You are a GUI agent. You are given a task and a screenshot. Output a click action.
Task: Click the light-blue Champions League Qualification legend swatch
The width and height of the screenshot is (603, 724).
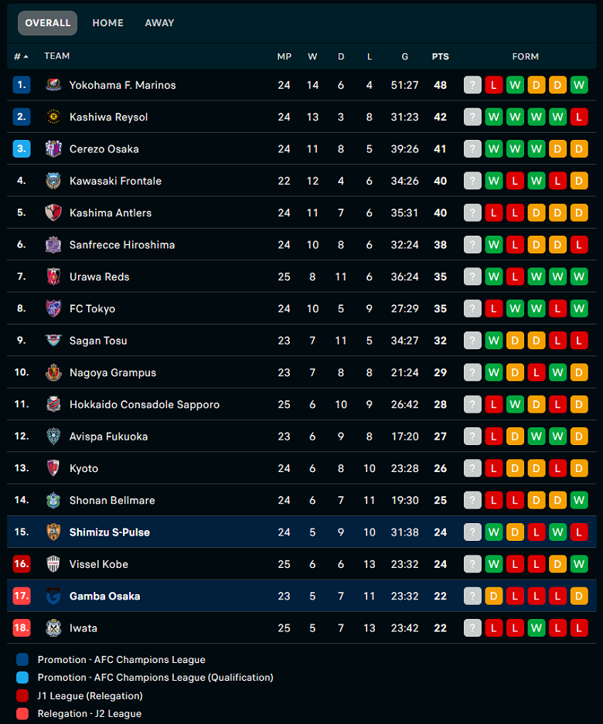[x=22, y=678]
